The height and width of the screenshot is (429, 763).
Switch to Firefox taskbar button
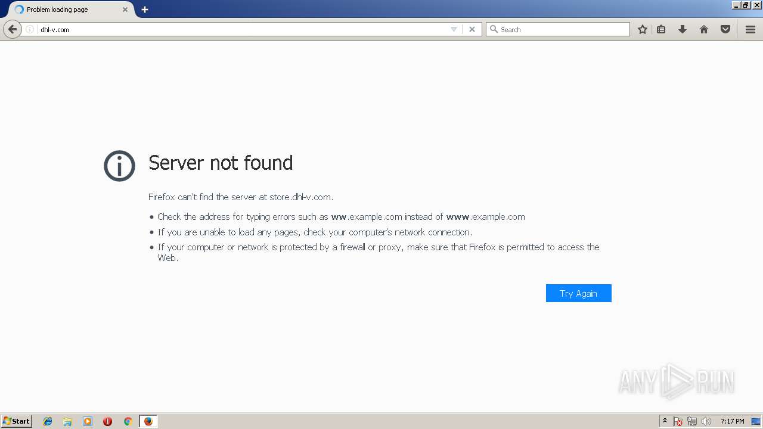point(148,421)
